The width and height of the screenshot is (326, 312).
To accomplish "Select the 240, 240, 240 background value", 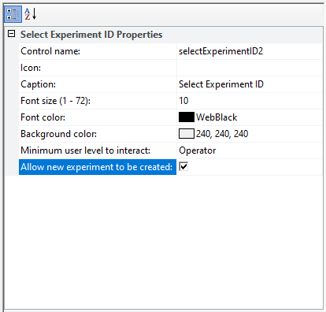I will (222, 134).
